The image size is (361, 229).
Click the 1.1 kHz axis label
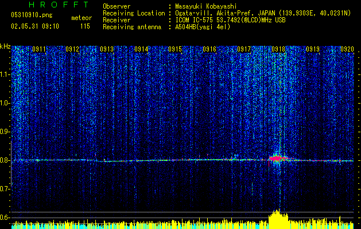[x=5, y=74]
